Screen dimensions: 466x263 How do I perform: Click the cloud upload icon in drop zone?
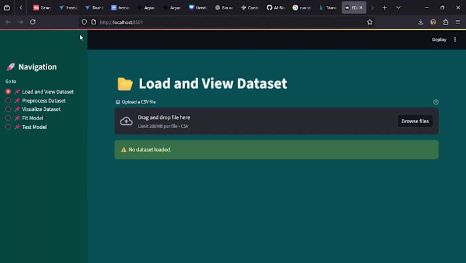coord(126,121)
